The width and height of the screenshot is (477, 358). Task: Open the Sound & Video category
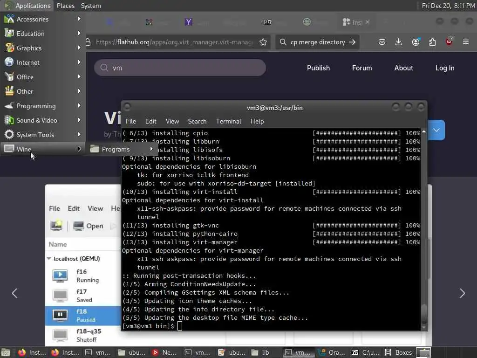click(43, 120)
